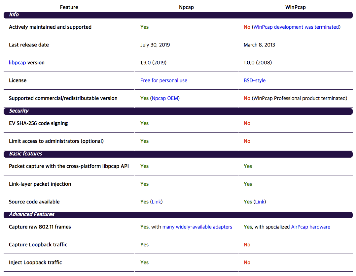This screenshot has height=276, width=356.
Task: Click the License row label
Action: (x=18, y=80)
